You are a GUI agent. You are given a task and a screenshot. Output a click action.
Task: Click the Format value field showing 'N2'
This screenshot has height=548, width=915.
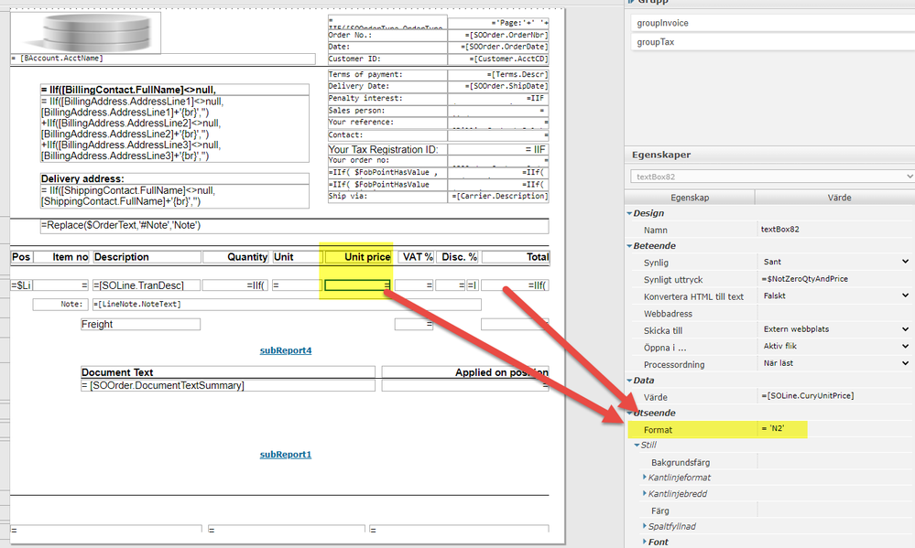[x=835, y=428]
